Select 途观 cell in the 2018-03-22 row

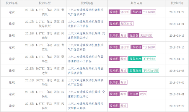click(12, 12)
